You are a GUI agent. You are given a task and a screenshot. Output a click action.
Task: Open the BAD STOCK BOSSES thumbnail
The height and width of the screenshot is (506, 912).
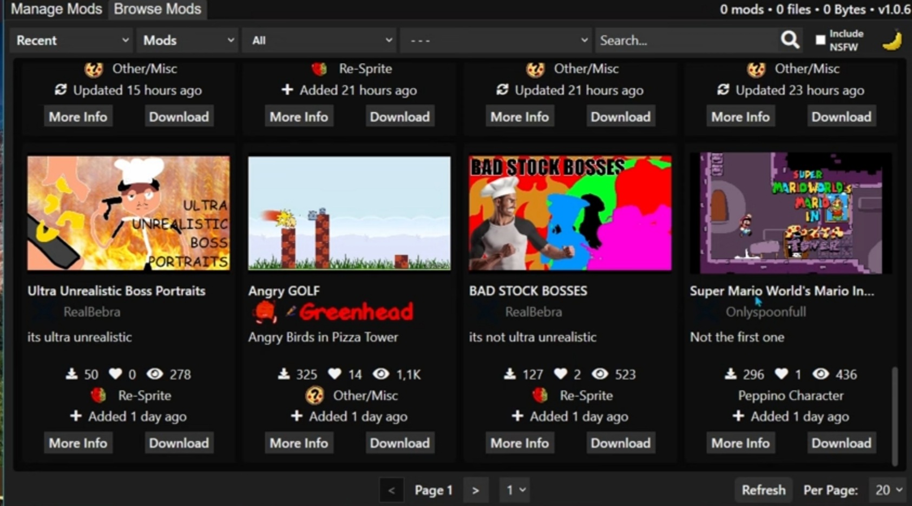570,213
